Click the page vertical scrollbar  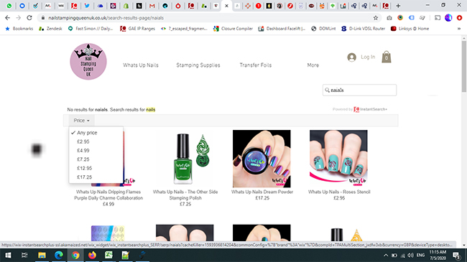(464, 66)
